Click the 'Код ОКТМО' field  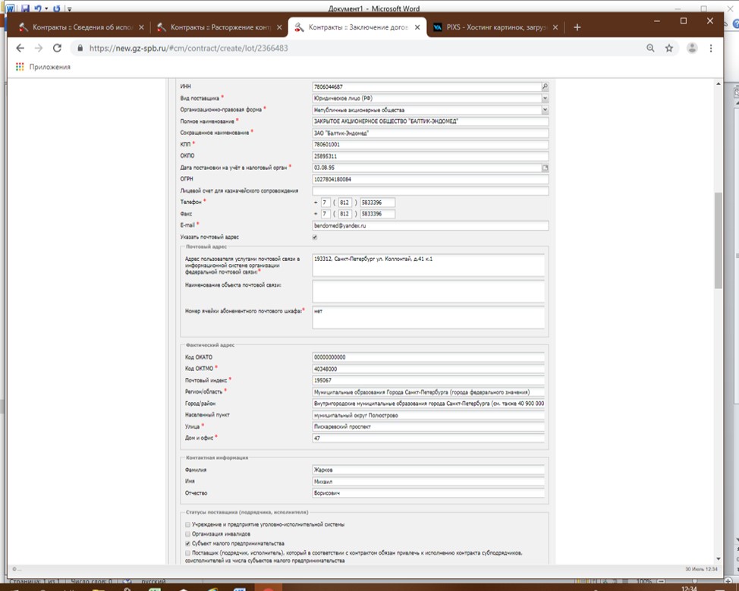click(429, 369)
